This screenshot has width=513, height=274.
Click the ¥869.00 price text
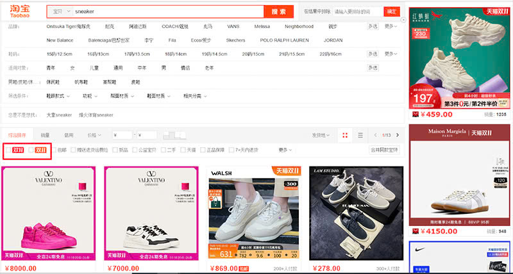(x=224, y=268)
